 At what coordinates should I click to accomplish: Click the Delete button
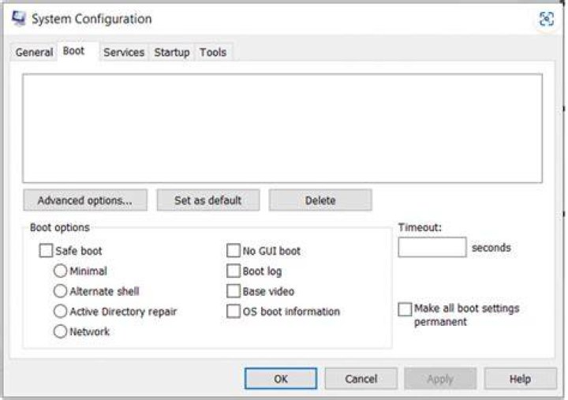coord(320,200)
